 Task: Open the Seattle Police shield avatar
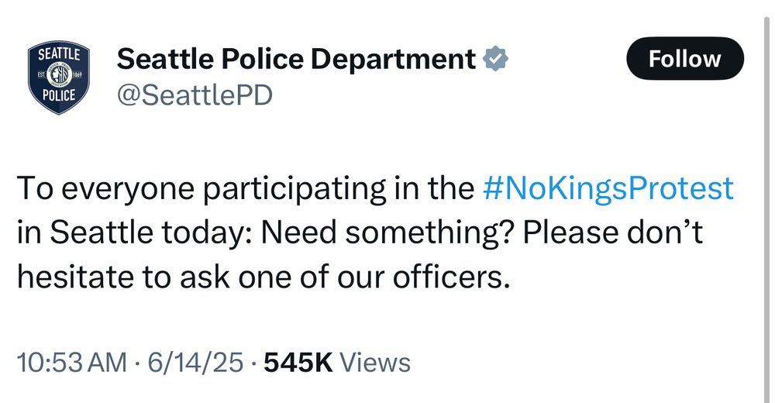coord(59,77)
